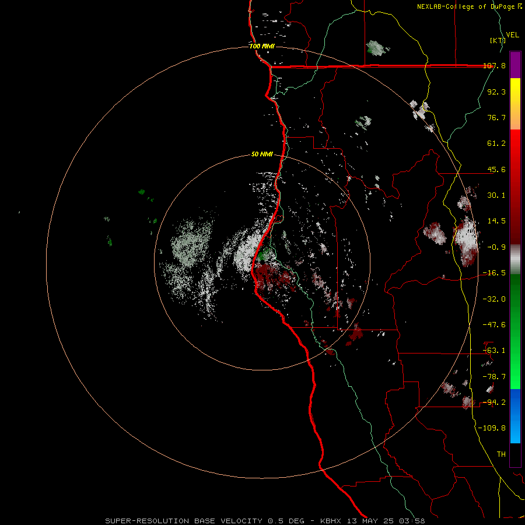Click the 14.5 scale value
Screen dimensions: 525x525
click(x=496, y=221)
